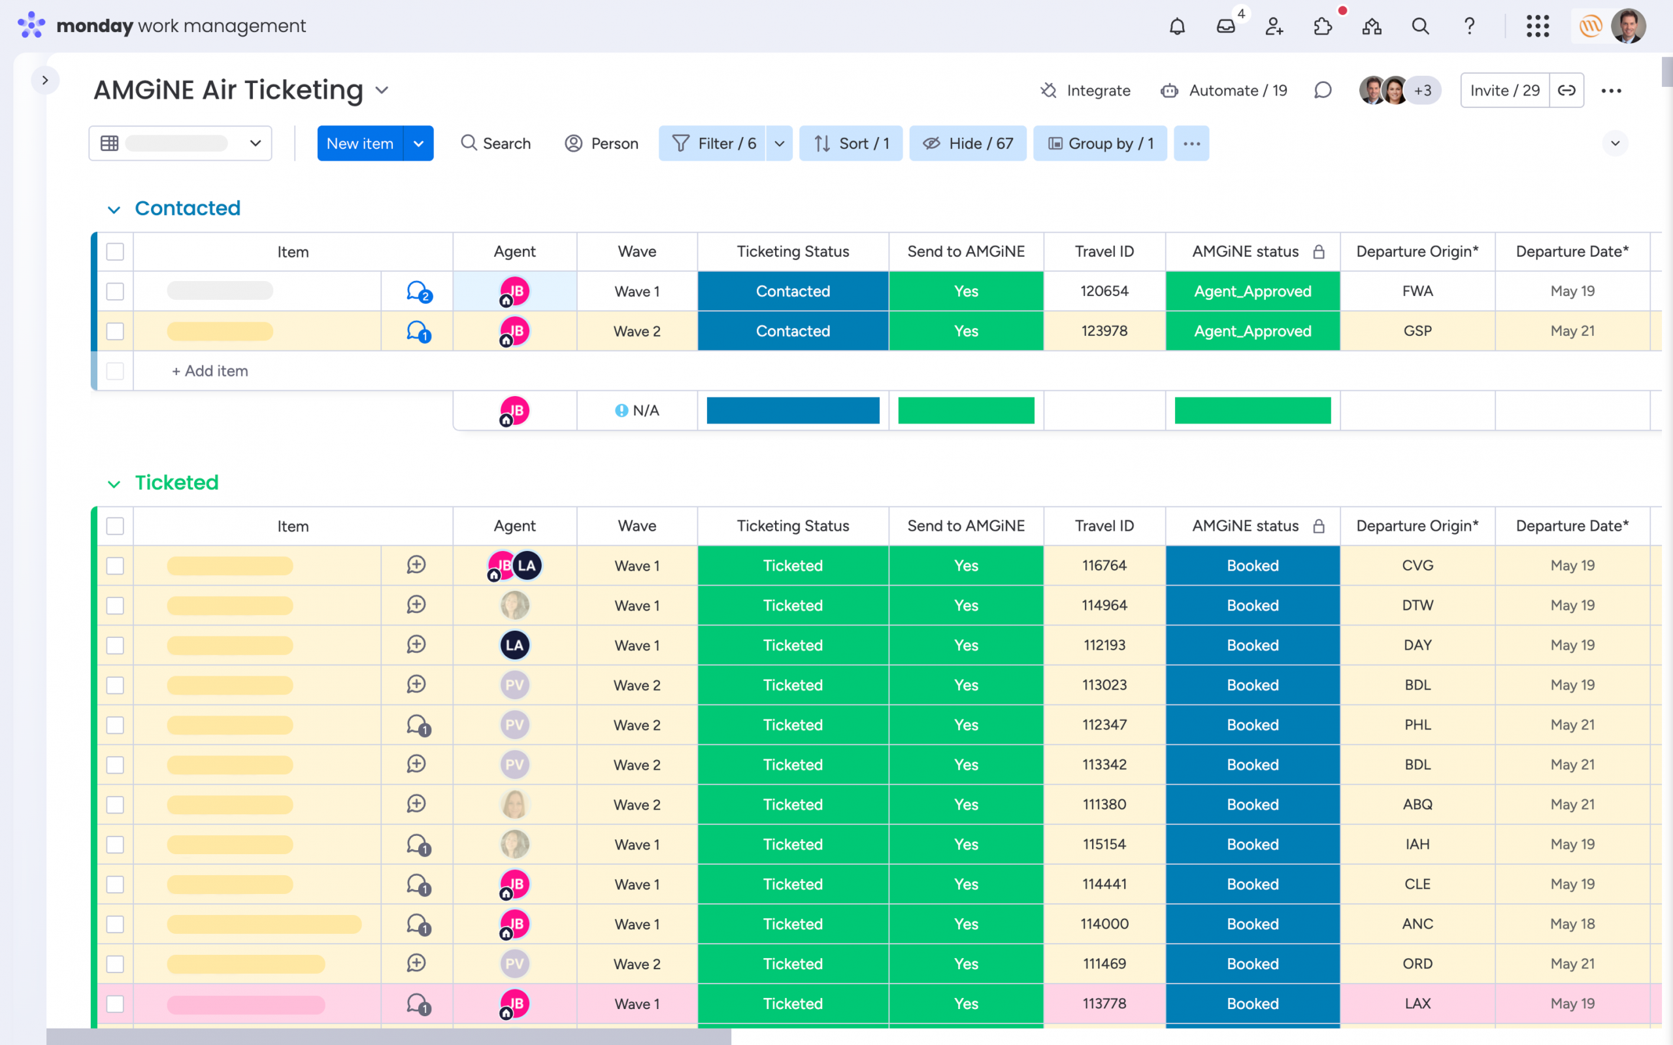
Task: Check the Travel ID 114964 row checkbox
Action: tap(116, 606)
